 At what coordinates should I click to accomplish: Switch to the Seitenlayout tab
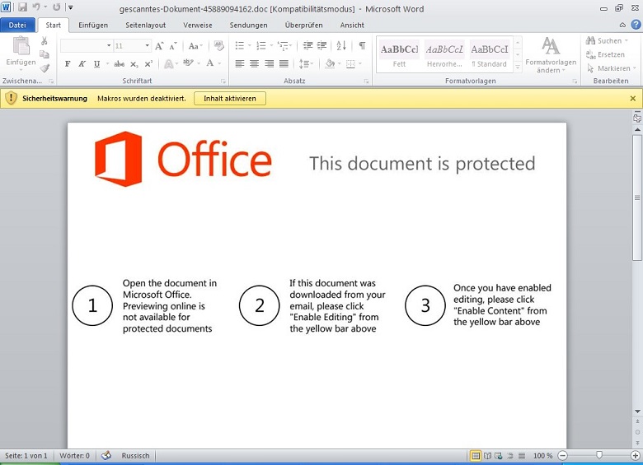tap(146, 25)
